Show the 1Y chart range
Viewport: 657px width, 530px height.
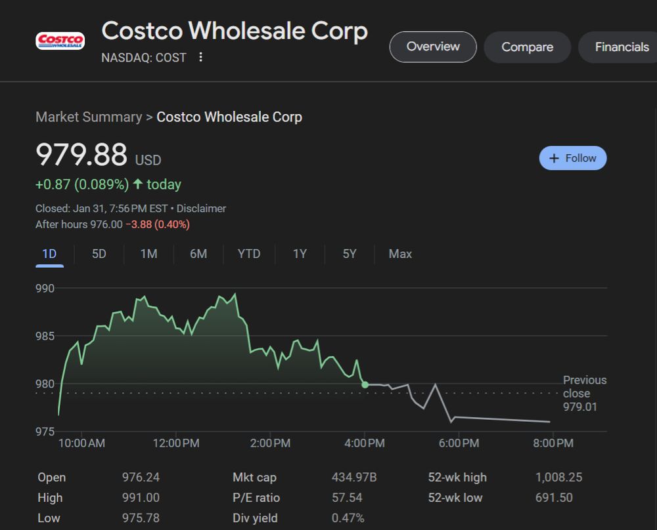click(300, 254)
